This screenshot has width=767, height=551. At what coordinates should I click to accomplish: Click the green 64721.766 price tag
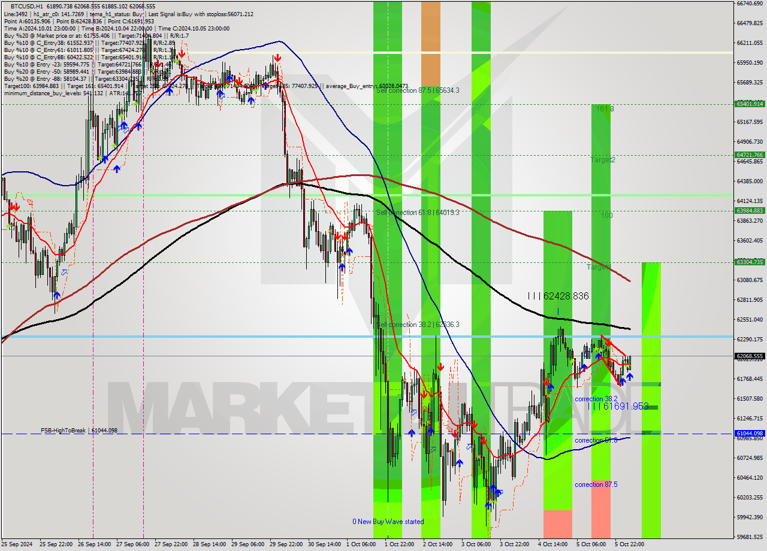(x=750, y=155)
